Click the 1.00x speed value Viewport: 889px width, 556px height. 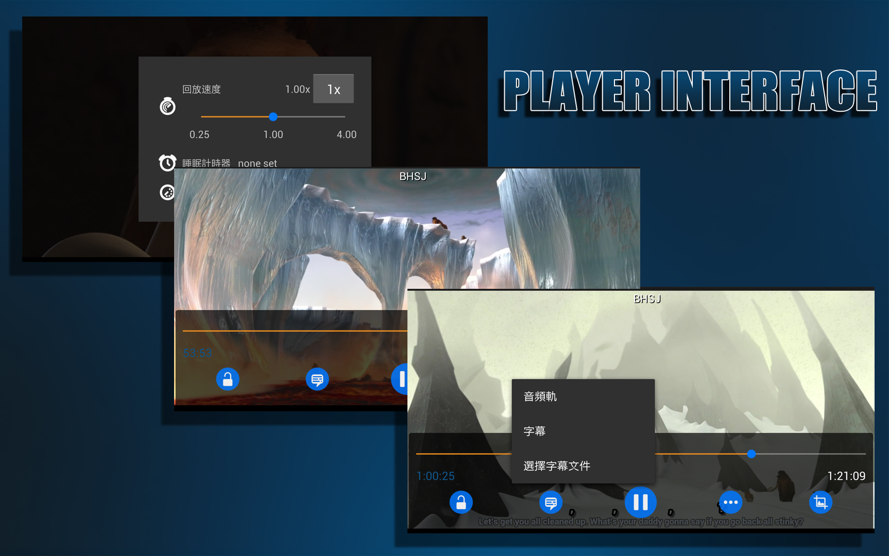[x=297, y=89]
